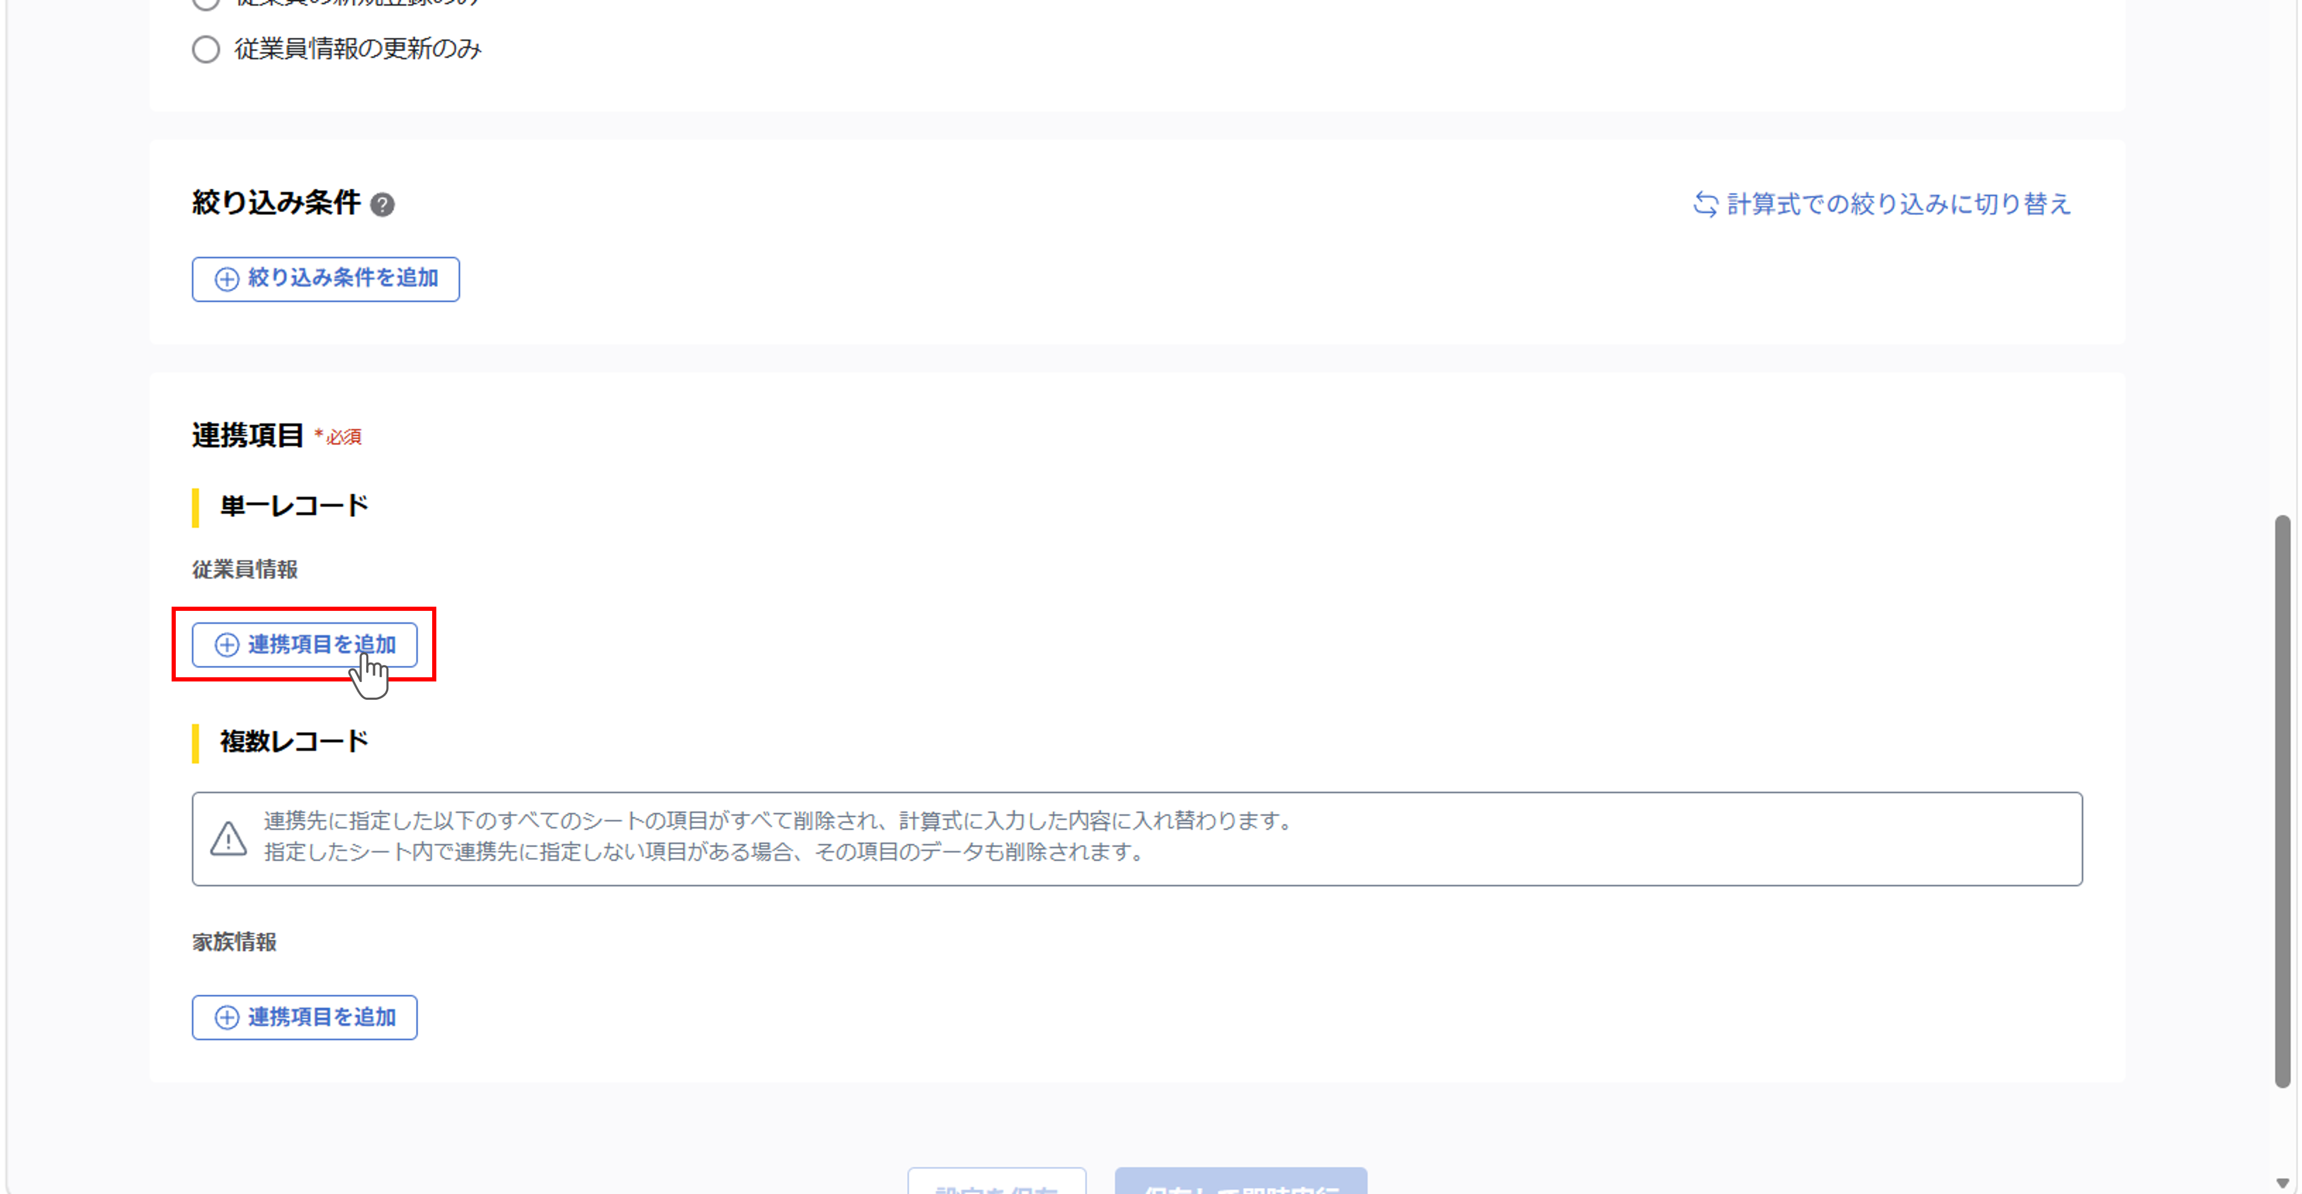Click 計算式での絞り込みに切り替え link
The height and width of the screenshot is (1194, 2302).
[1881, 204]
